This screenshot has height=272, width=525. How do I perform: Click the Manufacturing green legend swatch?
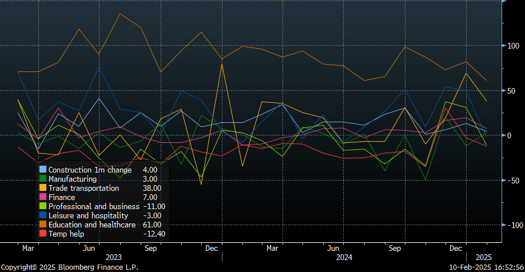pyautogui.click(x=43, y=179)
